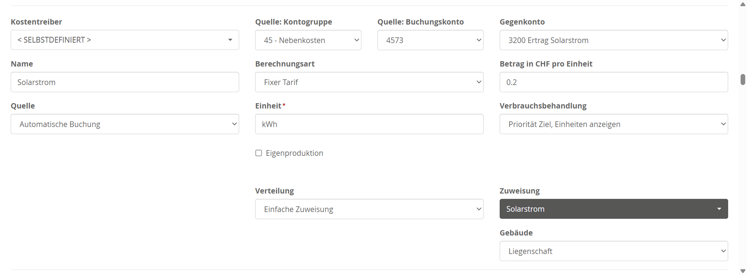Click the caret arrow in Kostentreiber field
Viewport: 747px width, 275px height.
click(x=230, y=40)
